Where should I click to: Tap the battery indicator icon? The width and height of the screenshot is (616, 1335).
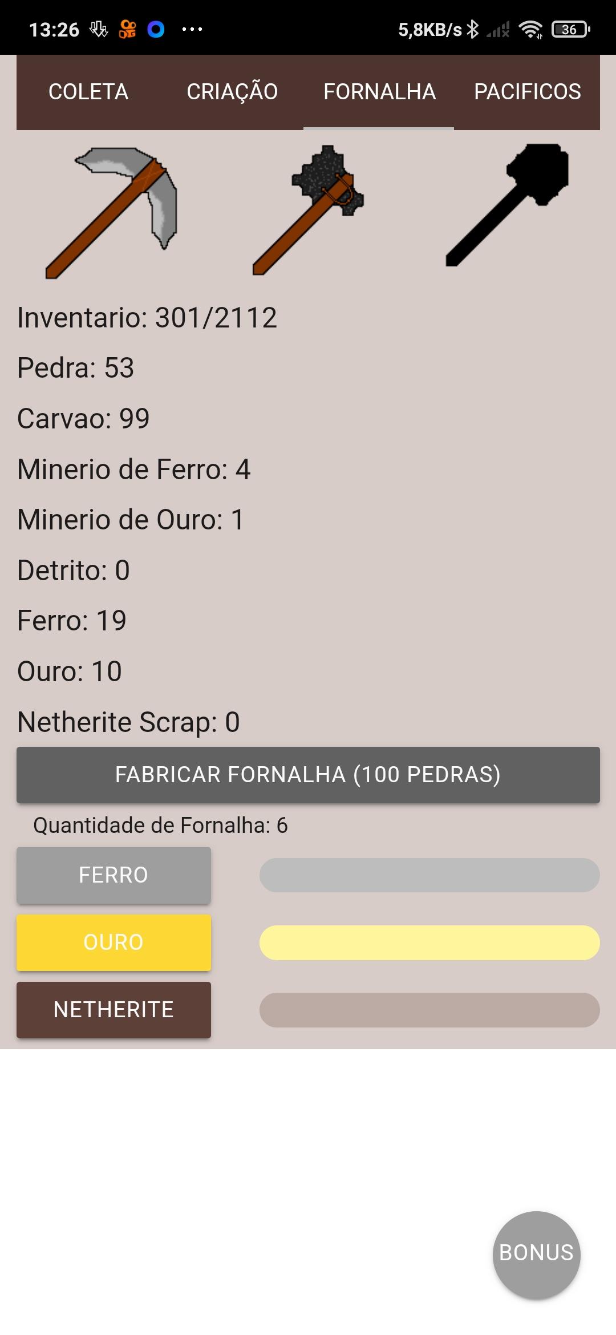click(570, 30)
